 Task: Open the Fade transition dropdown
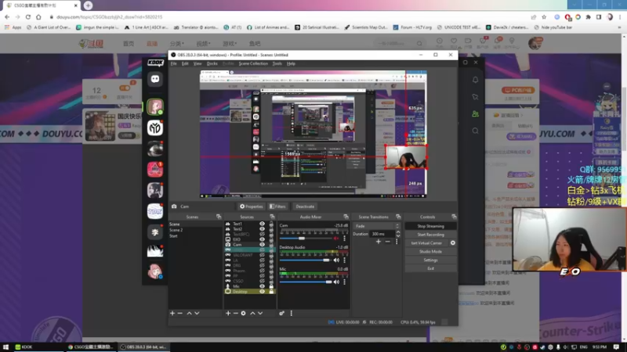[377, 226]
